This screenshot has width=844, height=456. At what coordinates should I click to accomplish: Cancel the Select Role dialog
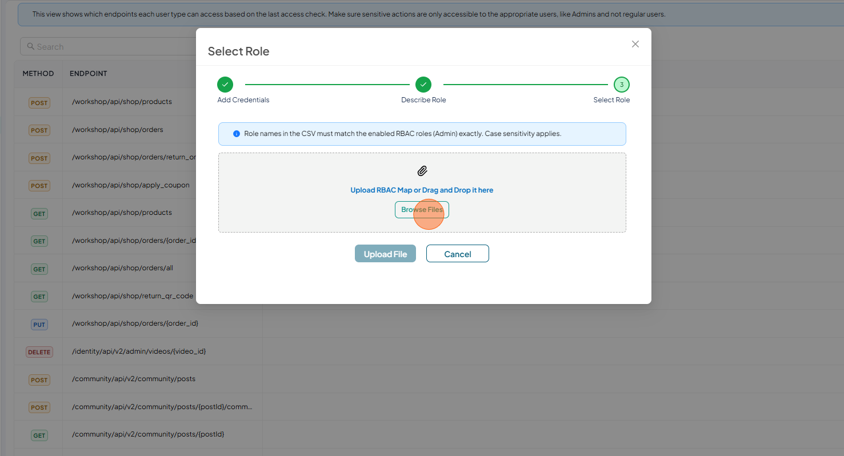[x=457, y=254]
